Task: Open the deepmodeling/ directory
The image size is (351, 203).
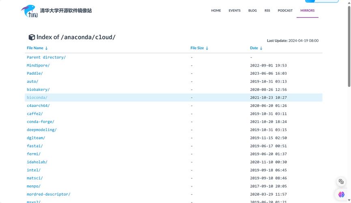Action: point(42,130)
